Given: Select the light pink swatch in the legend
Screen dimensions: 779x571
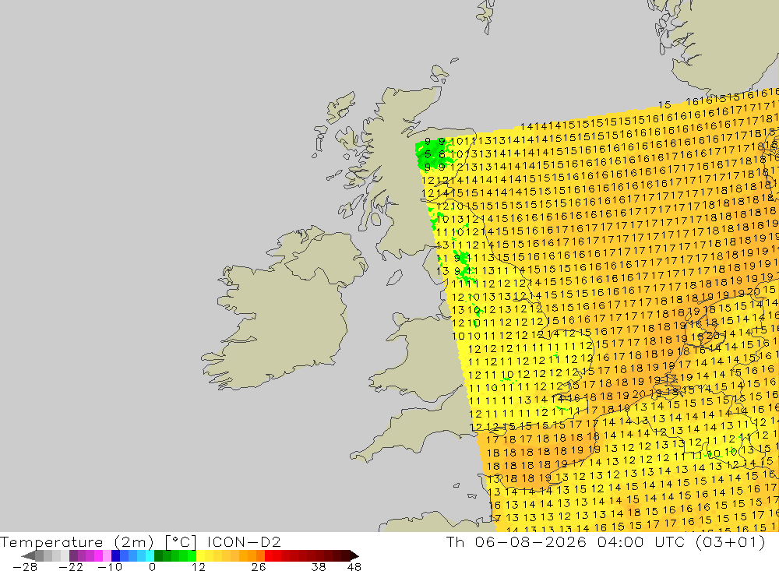Looking at the screenshot, I should click(x=108, y=555).
